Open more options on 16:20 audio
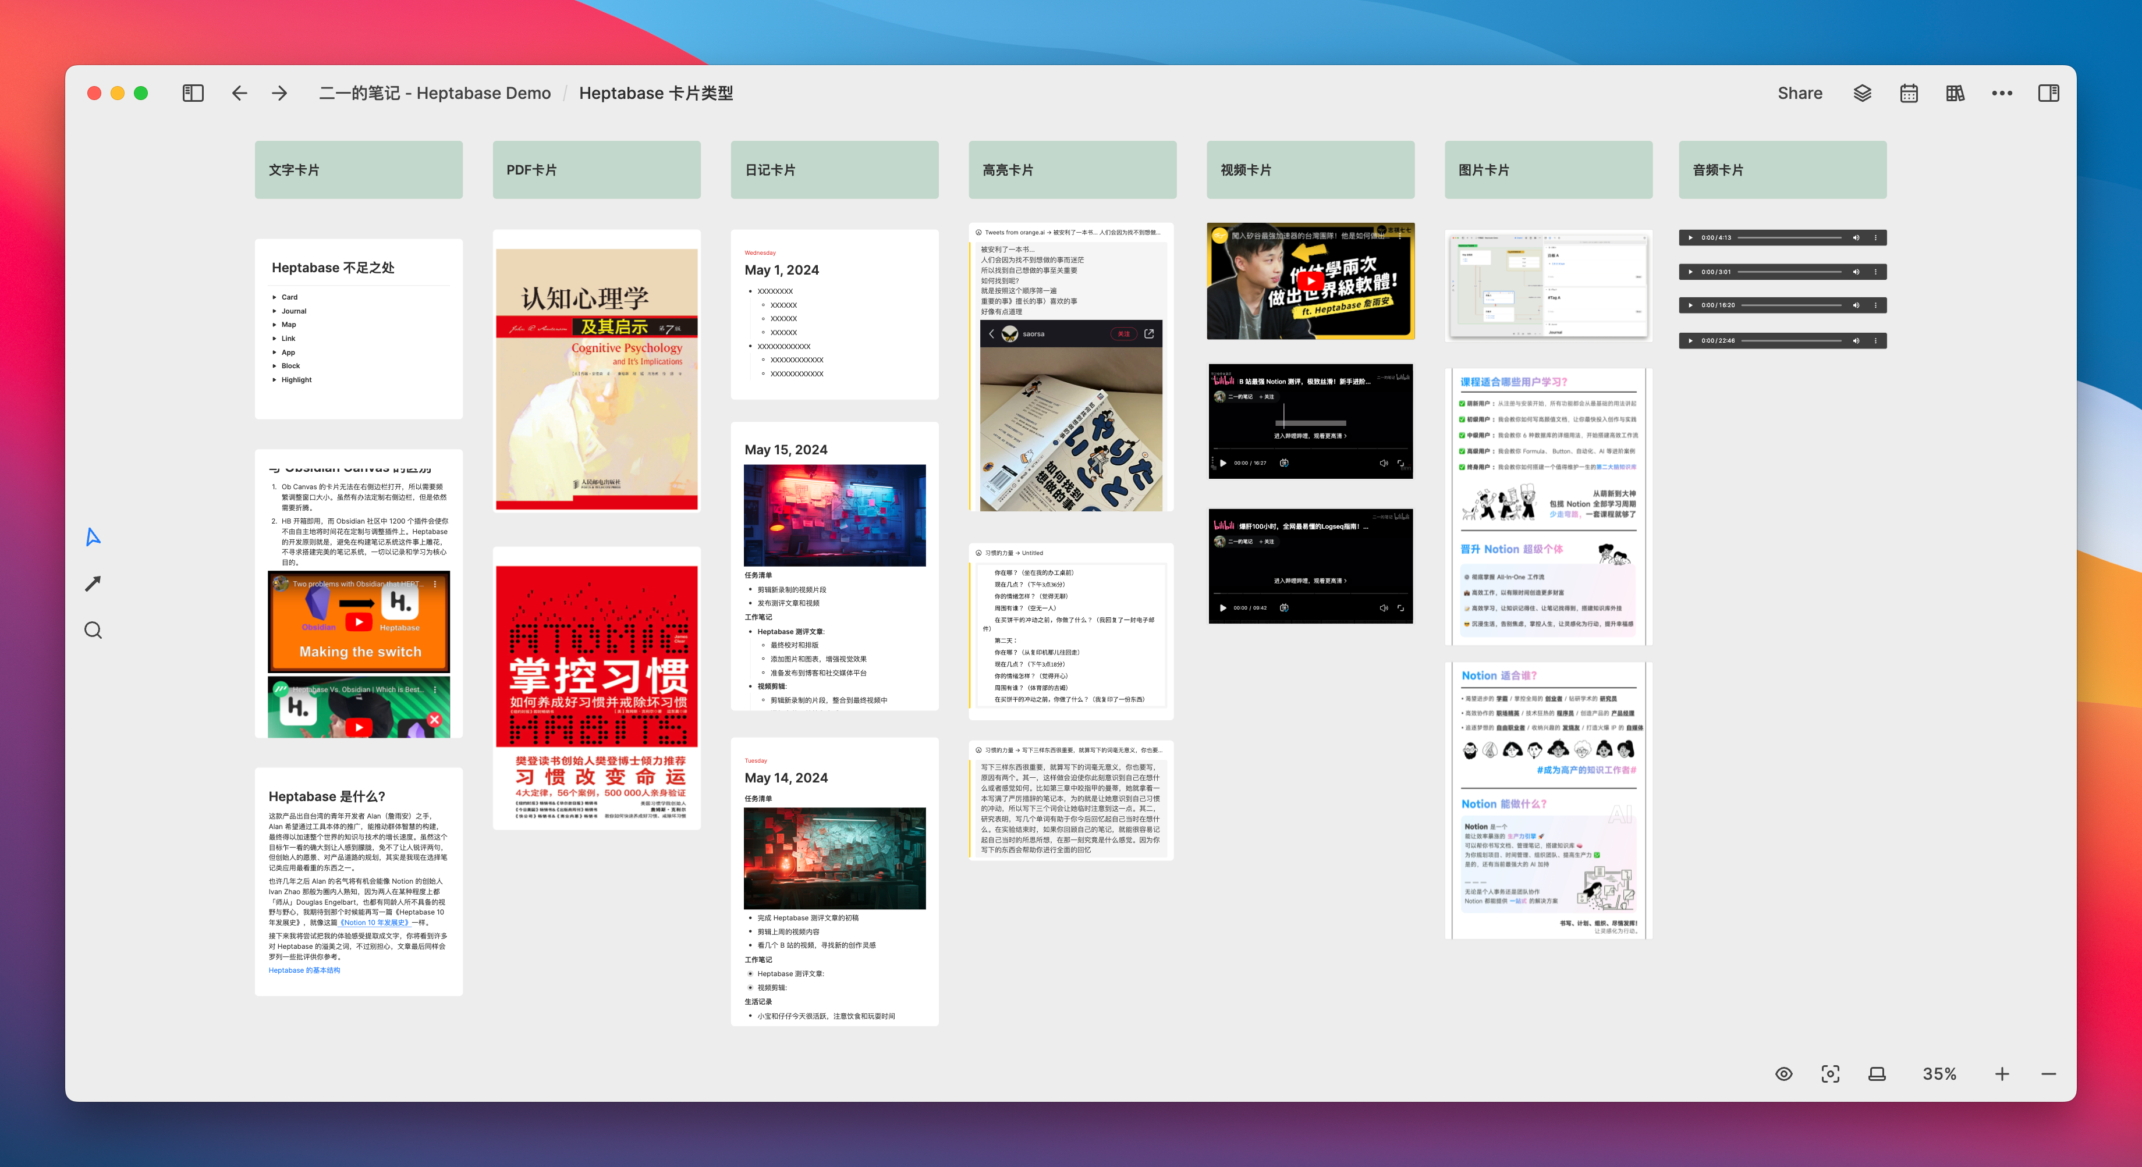2142x1167 pixels. (x=1875, y=305)
